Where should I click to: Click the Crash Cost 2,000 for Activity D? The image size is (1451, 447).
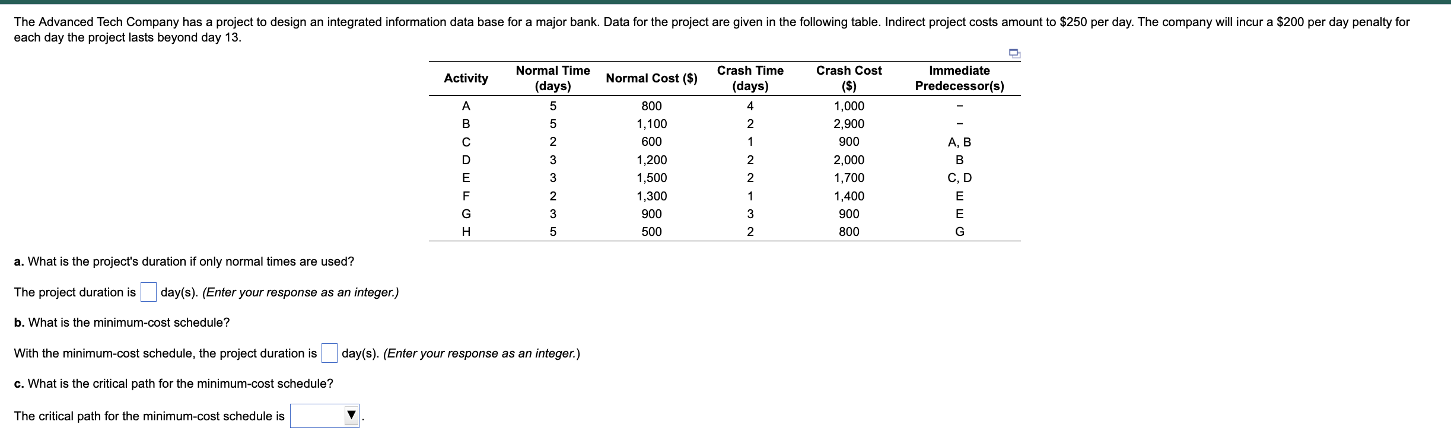coord(847,159)
